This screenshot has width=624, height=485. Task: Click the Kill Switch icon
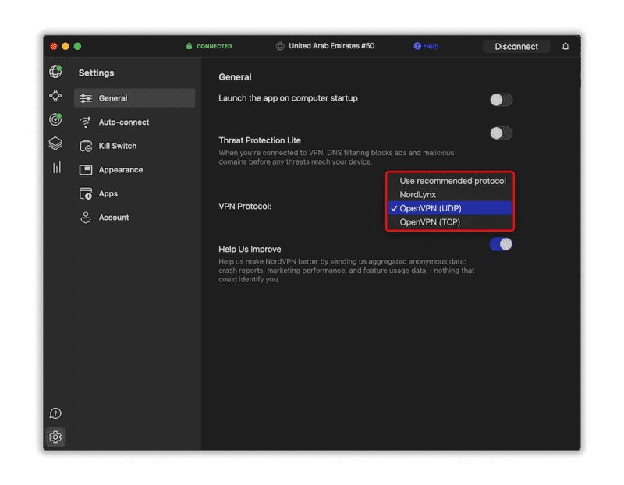tap(86, 146)
